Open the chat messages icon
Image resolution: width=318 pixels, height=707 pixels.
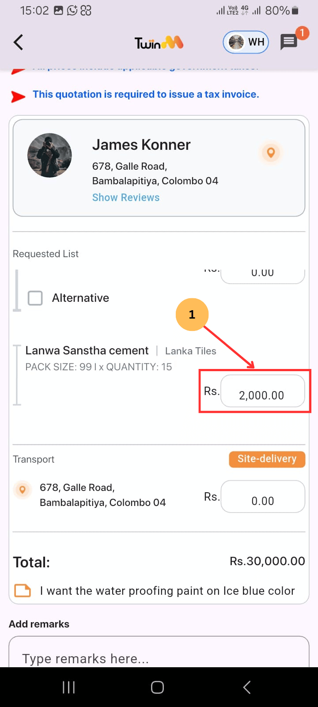(289, 42)
